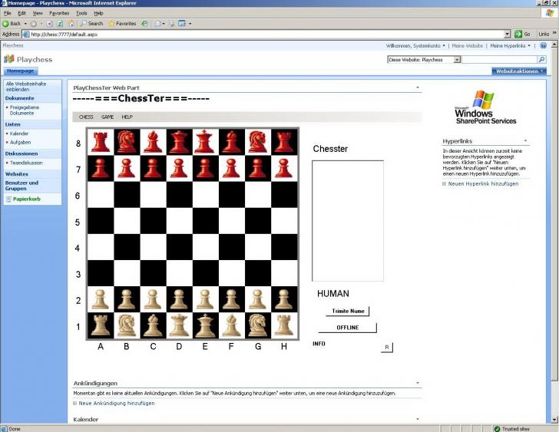Select the red bishop on F8
The image size is (559, 432).
click(231, 142)
